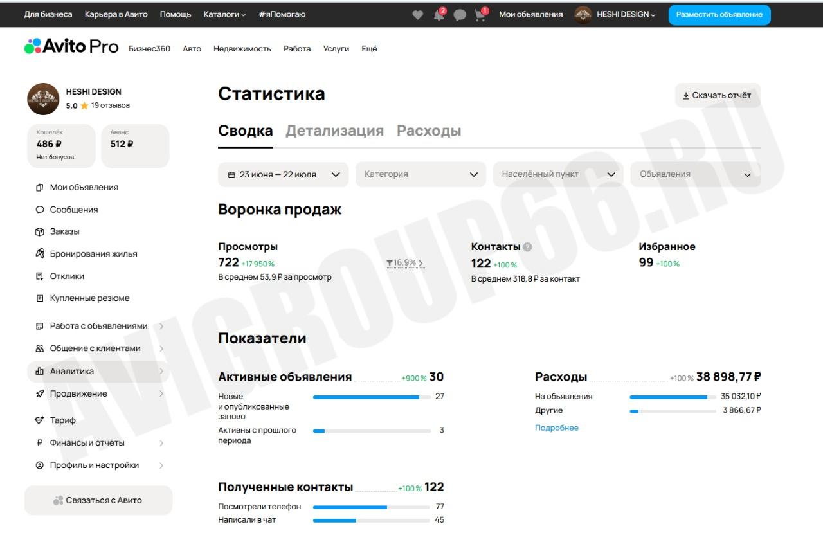Open messages speech bubble icon in header
The height and width of the screenshot is (551, 823).
tap(460, 15)
